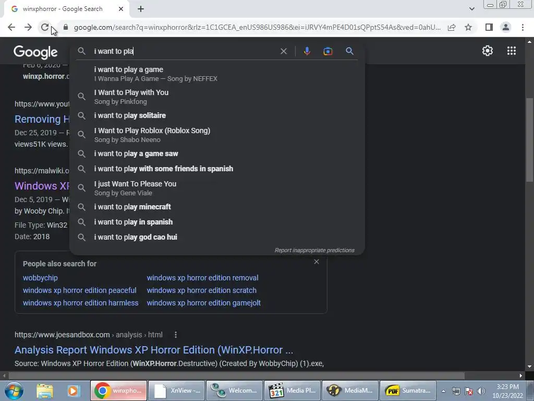534x401 pixels.
Task: Choose suggestion "i want to play minecraft"
Action: tap(217, 207)
